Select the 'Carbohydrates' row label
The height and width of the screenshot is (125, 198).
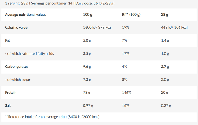(x=16, y=67)
